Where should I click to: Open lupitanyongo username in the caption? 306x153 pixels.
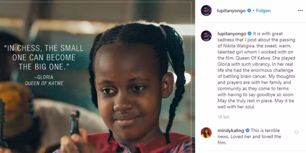(x=232, y=34)
